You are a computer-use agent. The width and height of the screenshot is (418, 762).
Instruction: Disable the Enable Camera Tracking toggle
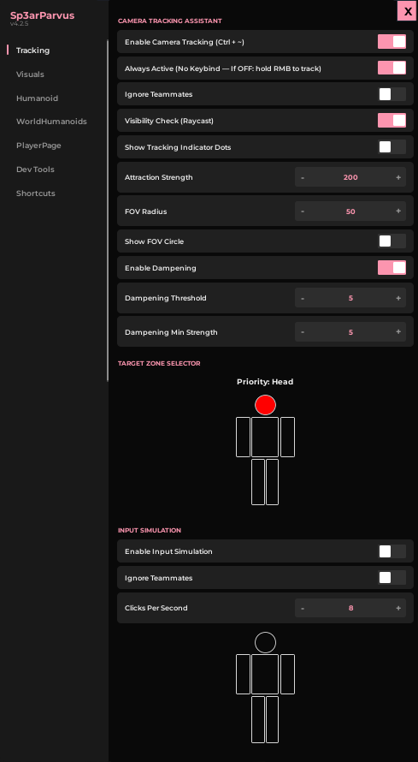(x=392, y=42)
